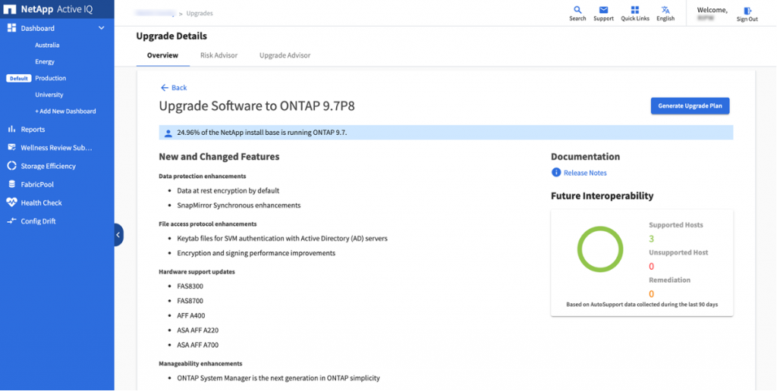
Task: Click the Support envelope icon
Action: (603, 10)
